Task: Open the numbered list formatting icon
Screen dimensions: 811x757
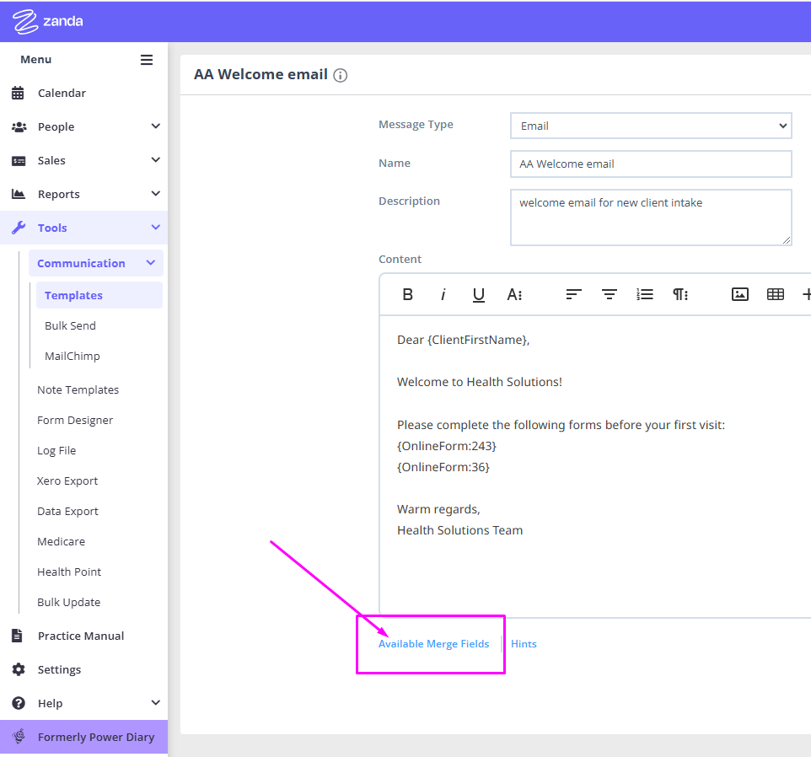Action: pyautogui.click(x=645, y=294)
